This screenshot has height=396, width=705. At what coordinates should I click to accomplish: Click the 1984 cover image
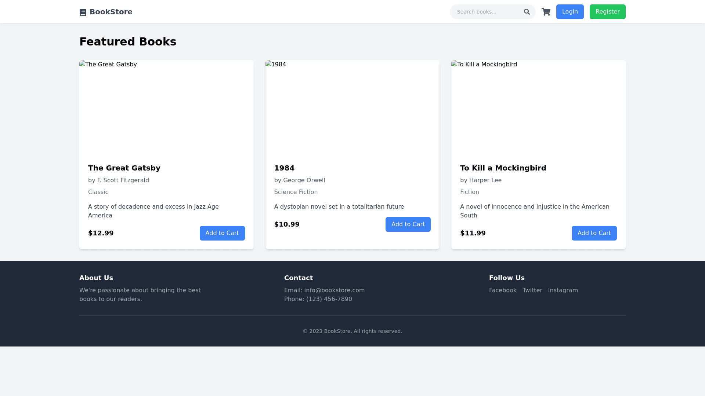(x=352, y=107)
